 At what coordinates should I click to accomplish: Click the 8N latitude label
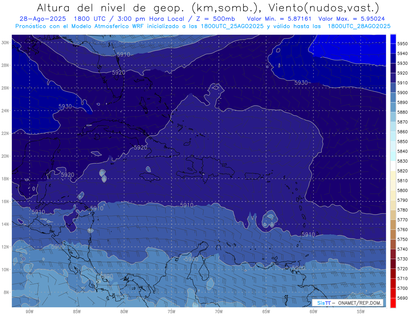(6, 292)
